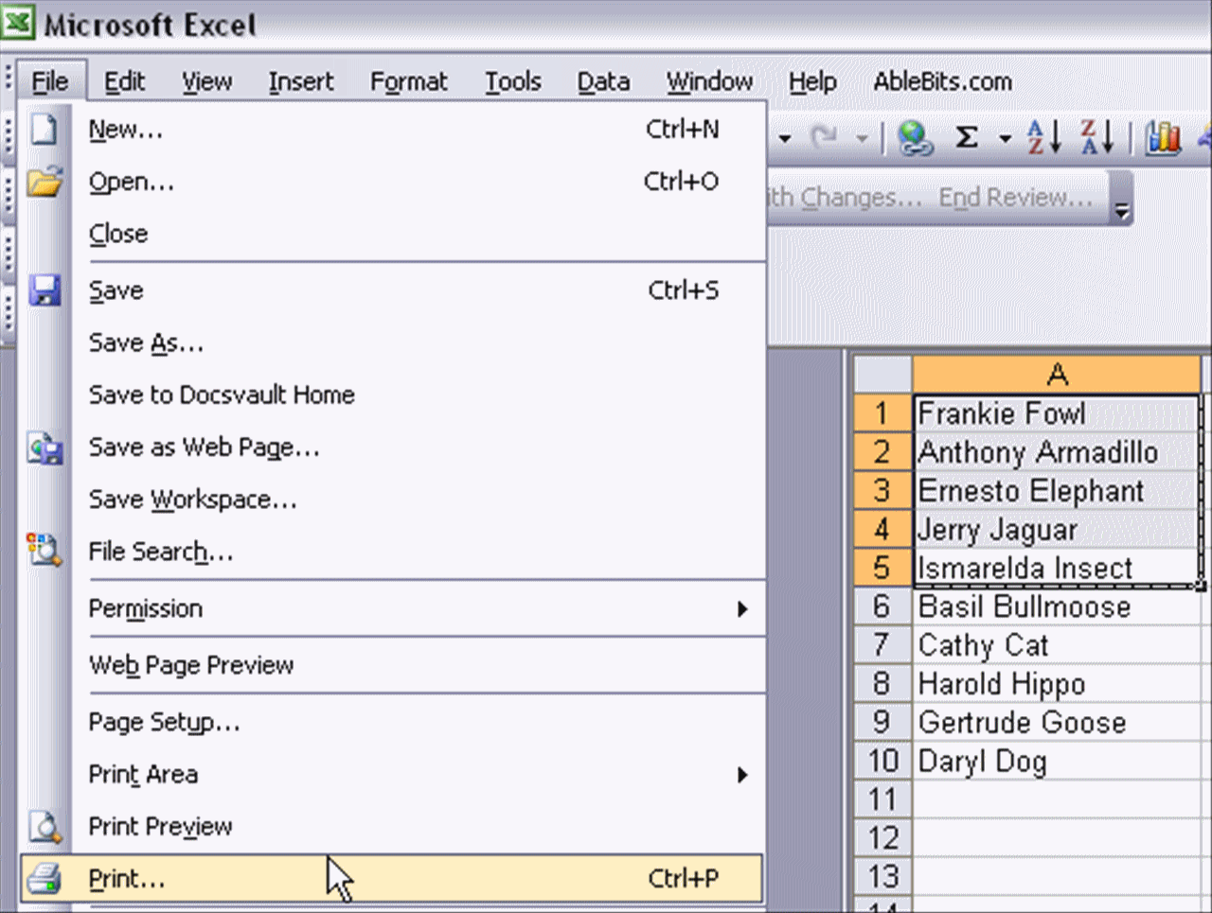1212x913 pixels.
Task: Open the Edit menu
Action: click(x=124, y=82)
